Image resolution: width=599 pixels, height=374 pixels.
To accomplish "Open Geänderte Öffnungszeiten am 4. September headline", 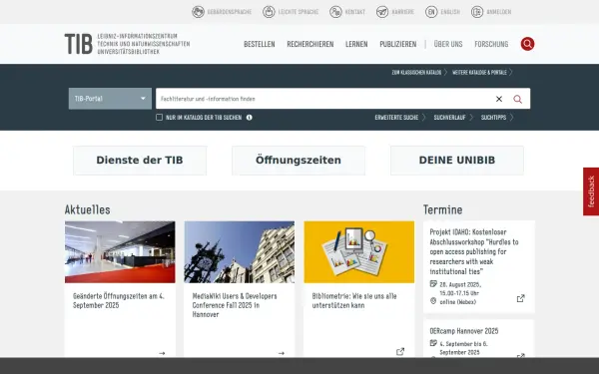I will [119, 301].
